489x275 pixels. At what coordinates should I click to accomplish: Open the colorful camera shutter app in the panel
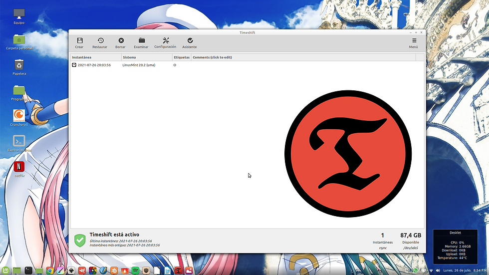[x=93, y=271]
